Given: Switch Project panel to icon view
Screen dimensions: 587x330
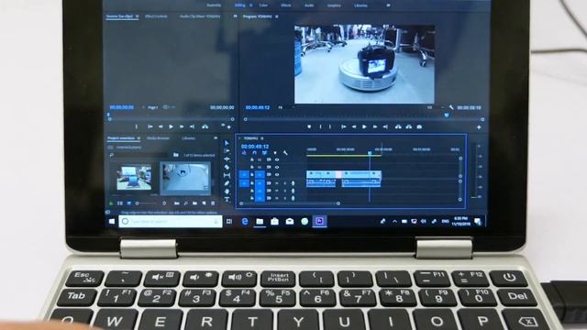Looking at the screenshot, I should 128,203.
